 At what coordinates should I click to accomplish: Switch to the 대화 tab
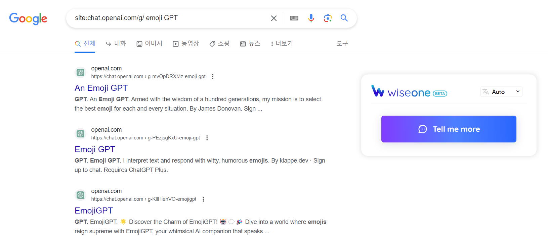click(x=116, y=44)
